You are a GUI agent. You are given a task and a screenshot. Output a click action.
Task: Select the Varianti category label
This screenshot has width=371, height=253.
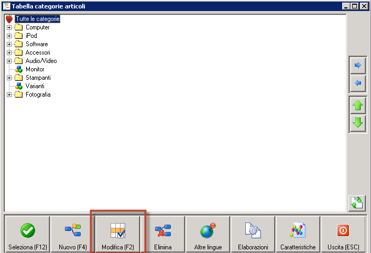(35, 86)
